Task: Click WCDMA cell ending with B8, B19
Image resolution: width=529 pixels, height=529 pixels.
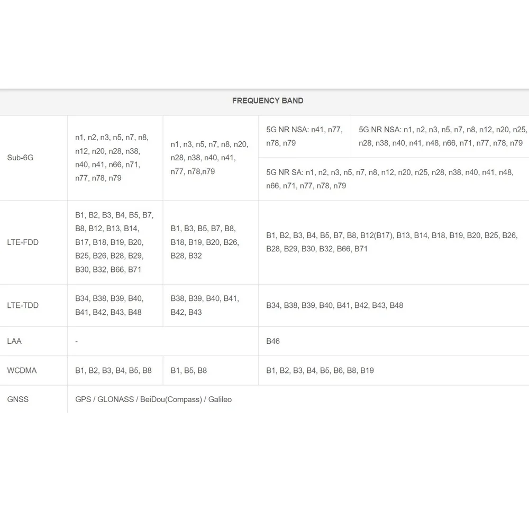Action: pyautogui.click(x=320, y=370)
